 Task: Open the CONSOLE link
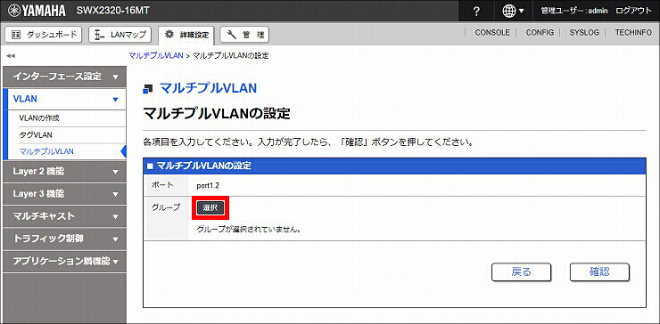(x=492, y=32)
